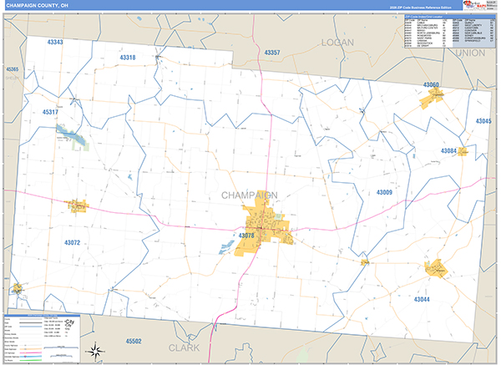Click the pink US Highways line sample in legend
This screenshot has height=365, width=501.
31,352
